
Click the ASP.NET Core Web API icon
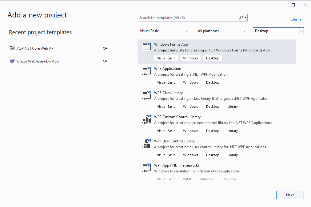(12, 48)
